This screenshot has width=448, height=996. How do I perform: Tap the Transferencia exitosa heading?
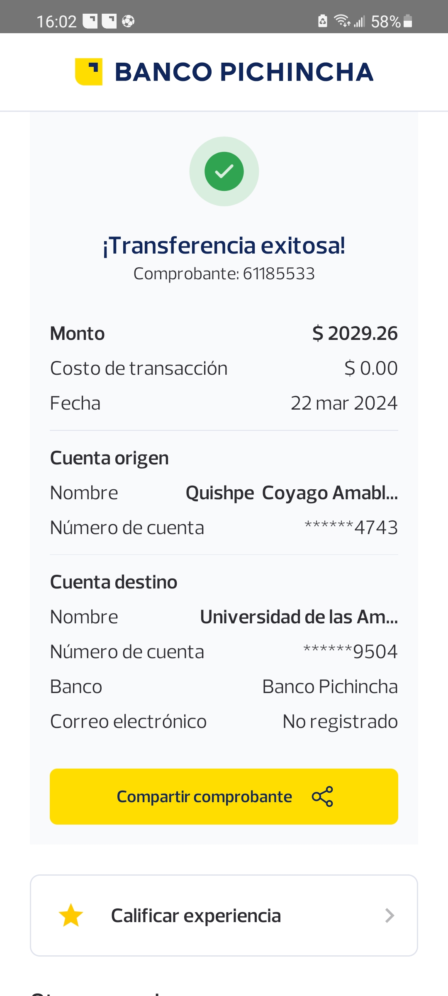(x=224, y=245)
